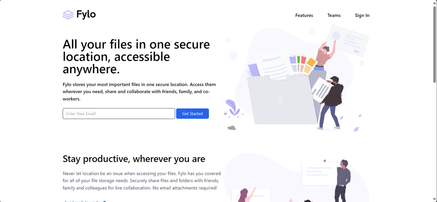Viewport: 437px width, 202px height.
Task: Click the upload arrow icon on the folder
Action: click(280, 100)
